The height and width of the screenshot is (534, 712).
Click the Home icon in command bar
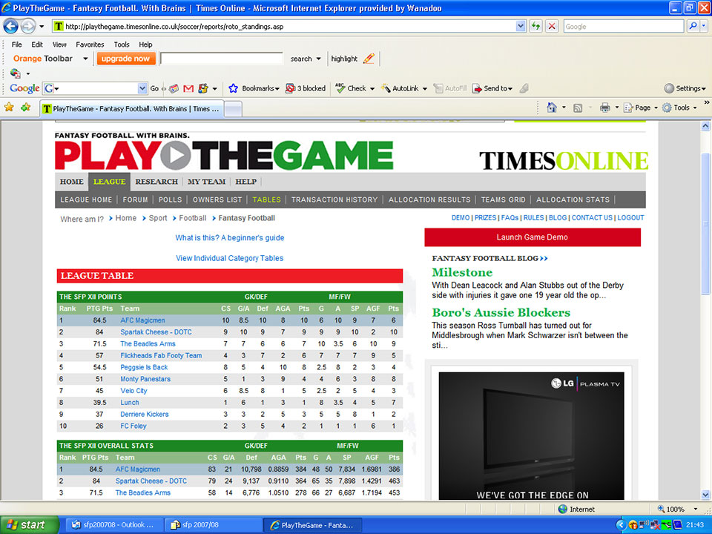[551, 108]
